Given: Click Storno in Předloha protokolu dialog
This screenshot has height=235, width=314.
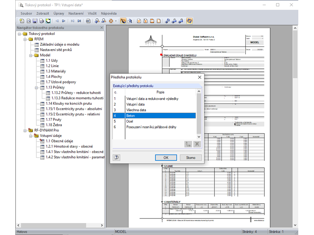Looking at the screenshot, I should coord(190,157).
